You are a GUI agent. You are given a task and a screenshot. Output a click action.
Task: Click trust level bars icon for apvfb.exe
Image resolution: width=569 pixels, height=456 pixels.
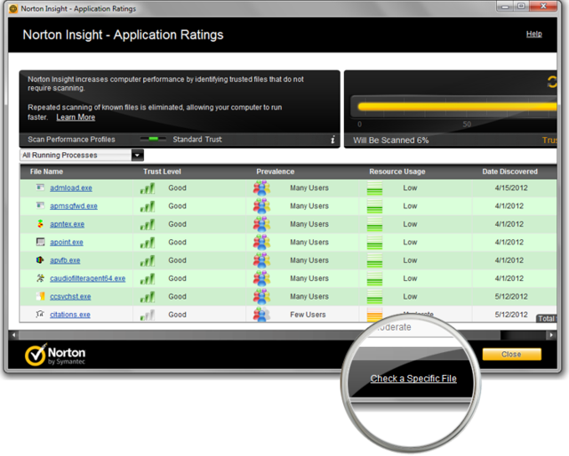(x=148, y=260)
